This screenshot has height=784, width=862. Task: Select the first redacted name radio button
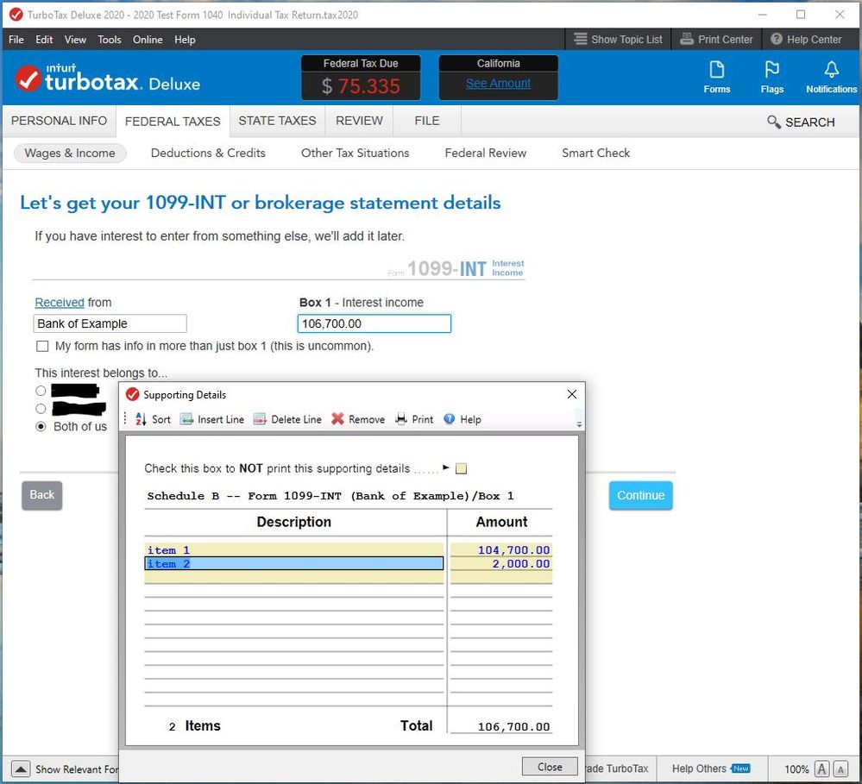(41, 391)
